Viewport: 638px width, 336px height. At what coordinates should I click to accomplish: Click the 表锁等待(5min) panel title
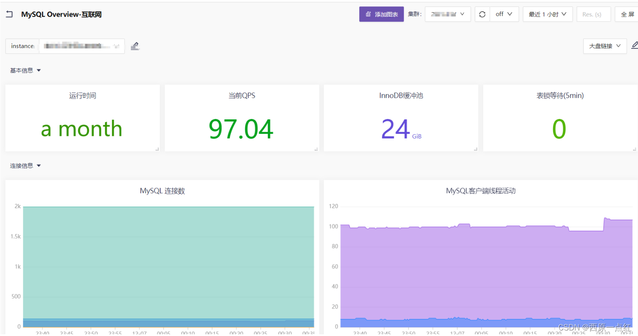[560, 96]
